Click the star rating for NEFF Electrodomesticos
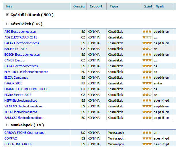Viewport: 176px width, 147px height. point(147,100)
